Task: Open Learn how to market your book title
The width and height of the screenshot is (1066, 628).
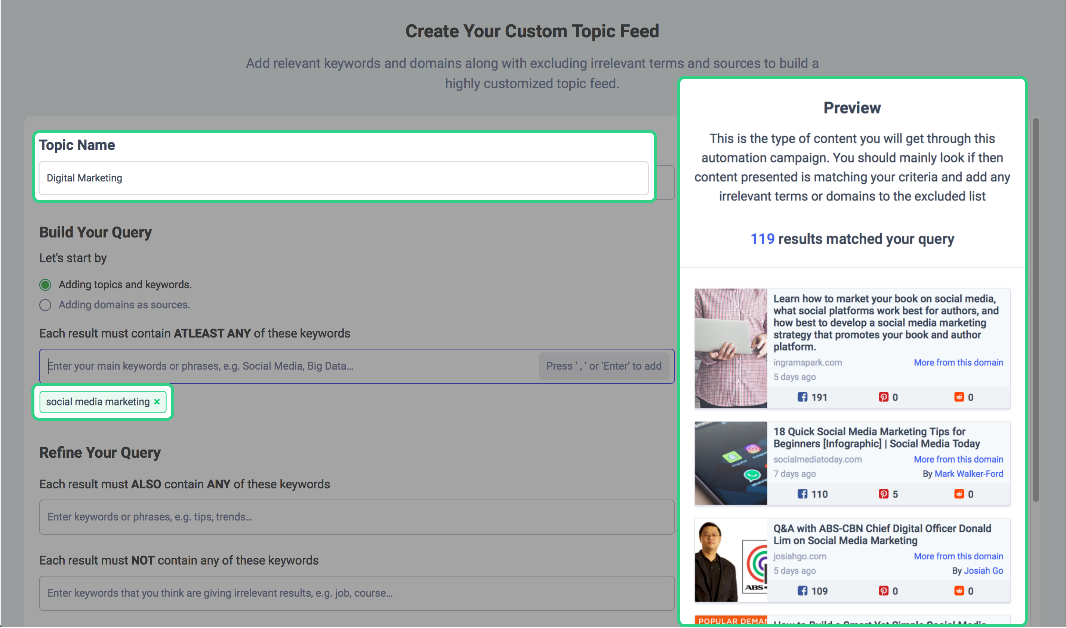Action: click(x=885, y=323)
